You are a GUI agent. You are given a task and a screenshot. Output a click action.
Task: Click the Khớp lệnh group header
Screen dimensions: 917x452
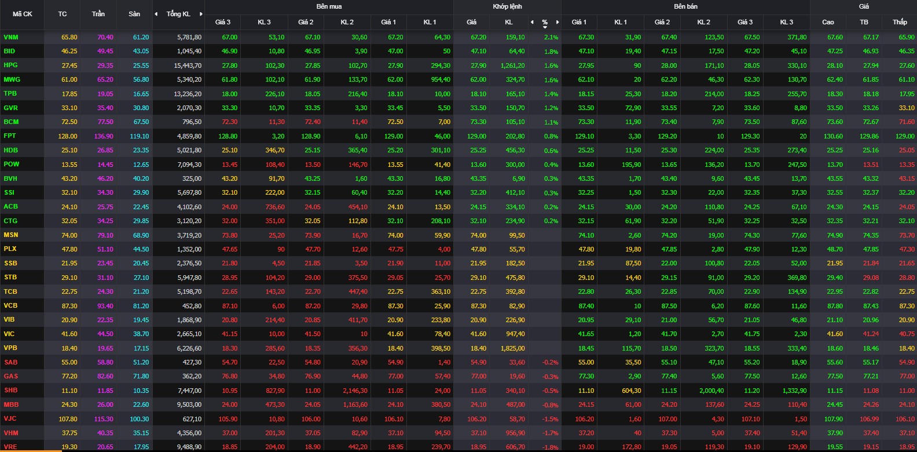[x=507, y=6]
